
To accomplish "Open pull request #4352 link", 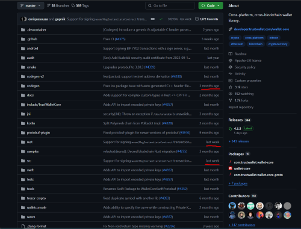I will pos(182,189).
